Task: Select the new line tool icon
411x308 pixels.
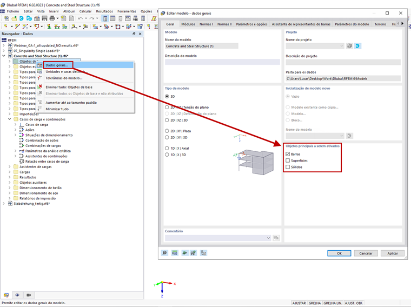Action: [17, 26]
